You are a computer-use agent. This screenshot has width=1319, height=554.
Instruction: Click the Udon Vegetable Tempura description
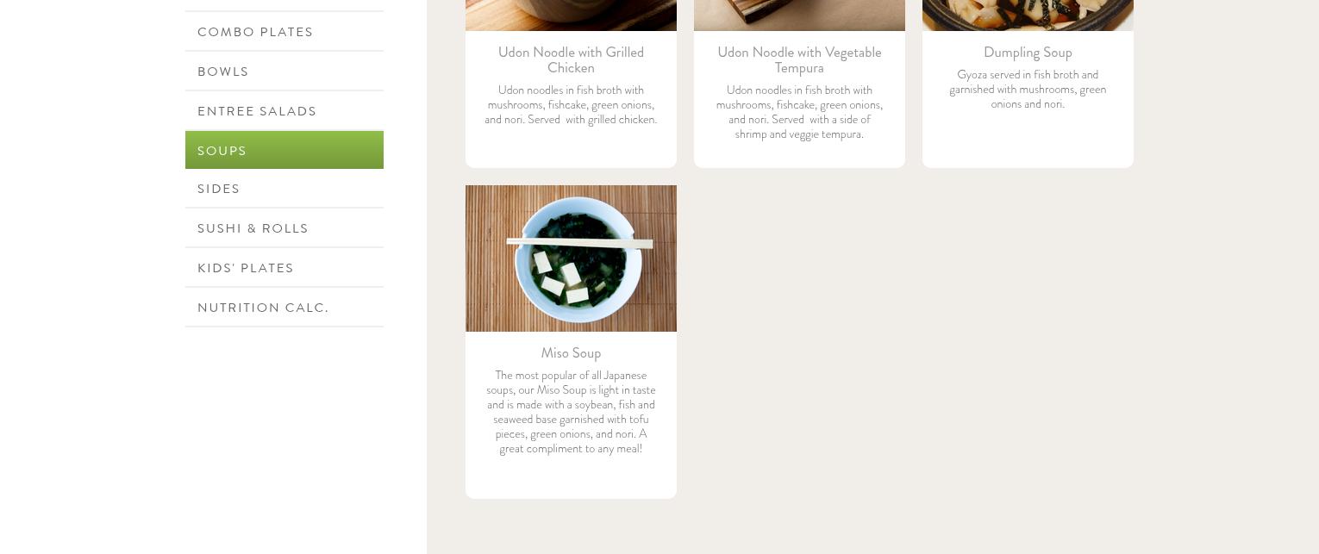pyautogui.click(x=799, y=112)
